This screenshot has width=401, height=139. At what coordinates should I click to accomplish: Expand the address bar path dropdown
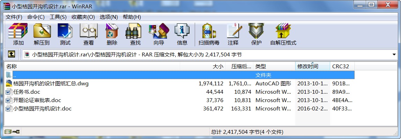click(394, 55)
